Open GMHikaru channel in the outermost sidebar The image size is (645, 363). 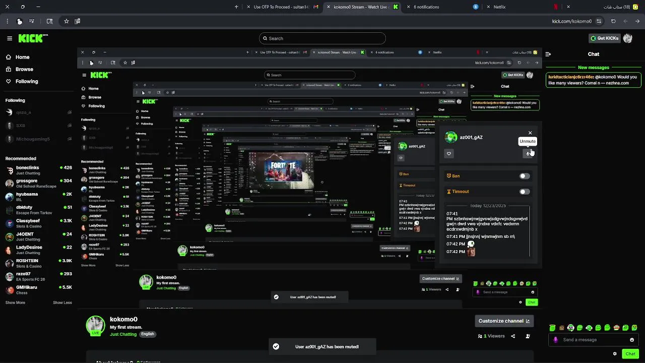point(39,290)
